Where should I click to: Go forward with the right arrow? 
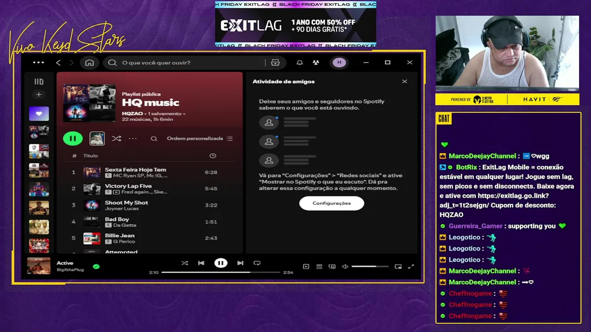pyautogui.click(x=71, y=63)
